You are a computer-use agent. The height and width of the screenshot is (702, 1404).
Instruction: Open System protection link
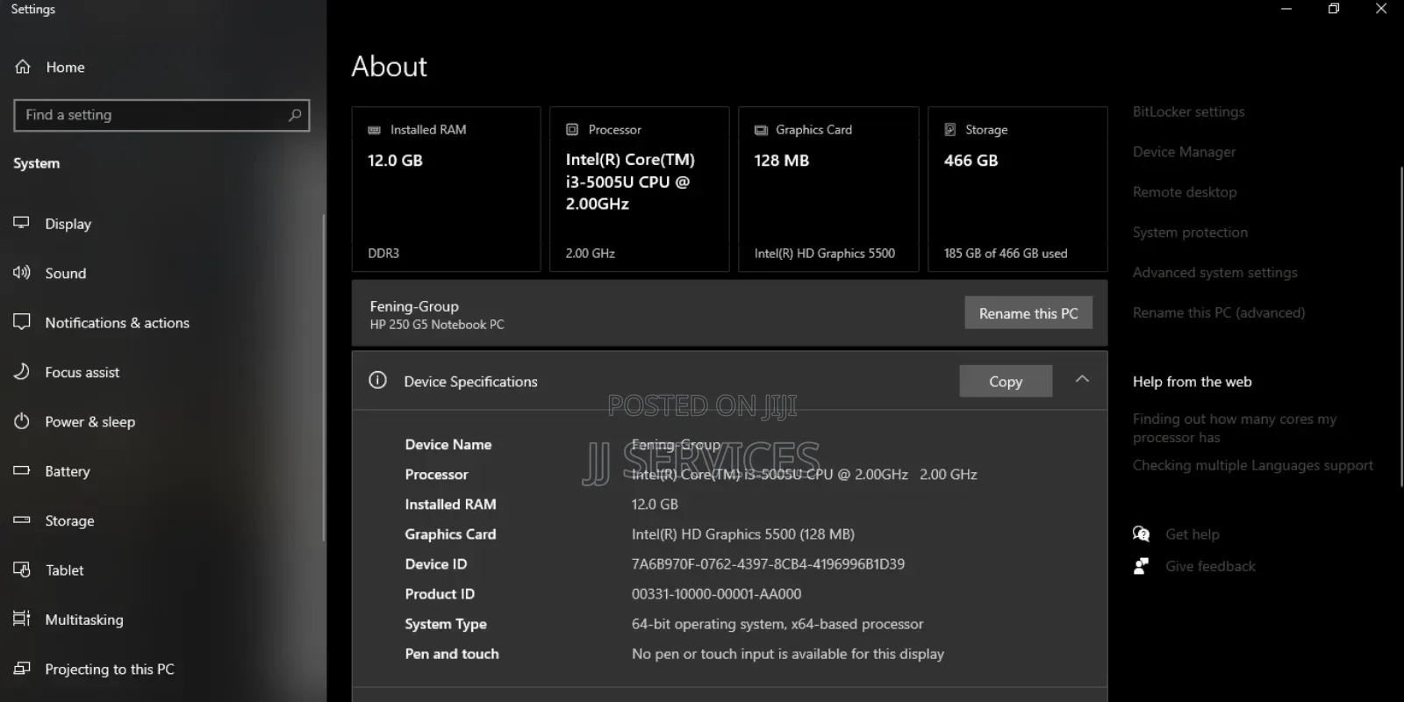pyautogui.click(x=1190, y=233)
